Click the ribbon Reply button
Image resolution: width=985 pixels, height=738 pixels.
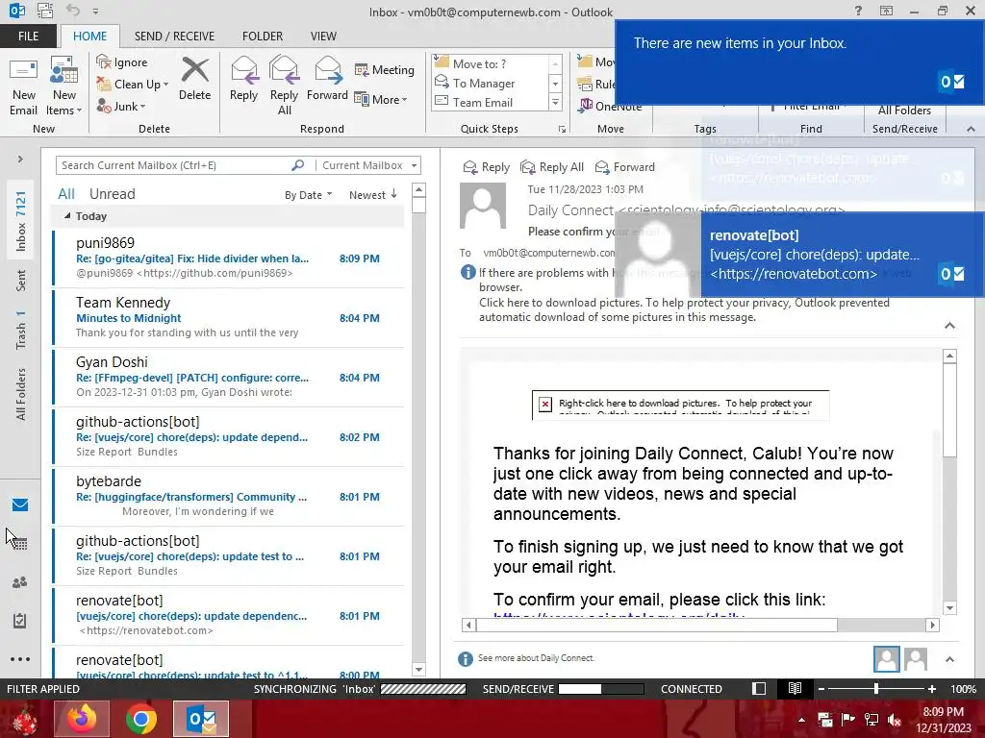[x=243, y=79]
